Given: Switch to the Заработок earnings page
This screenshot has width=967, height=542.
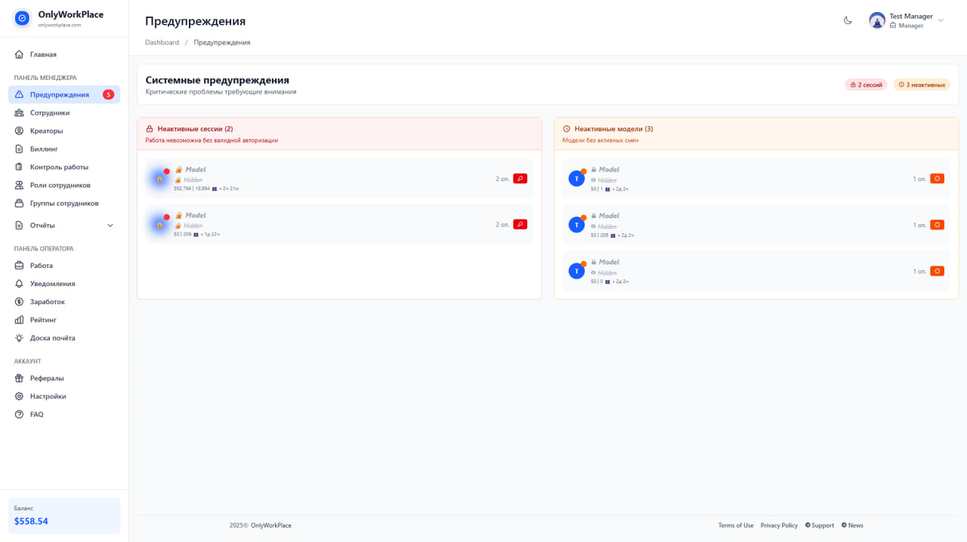Looking at the screenshot, I should (x=48, y=301).
